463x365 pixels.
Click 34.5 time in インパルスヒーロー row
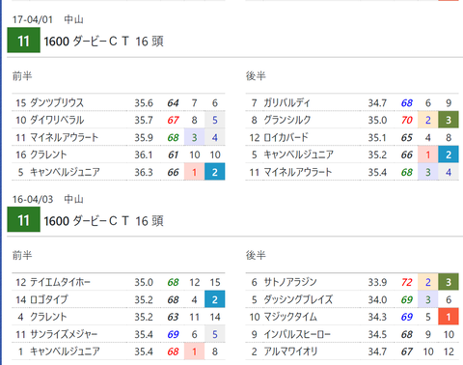377,335
